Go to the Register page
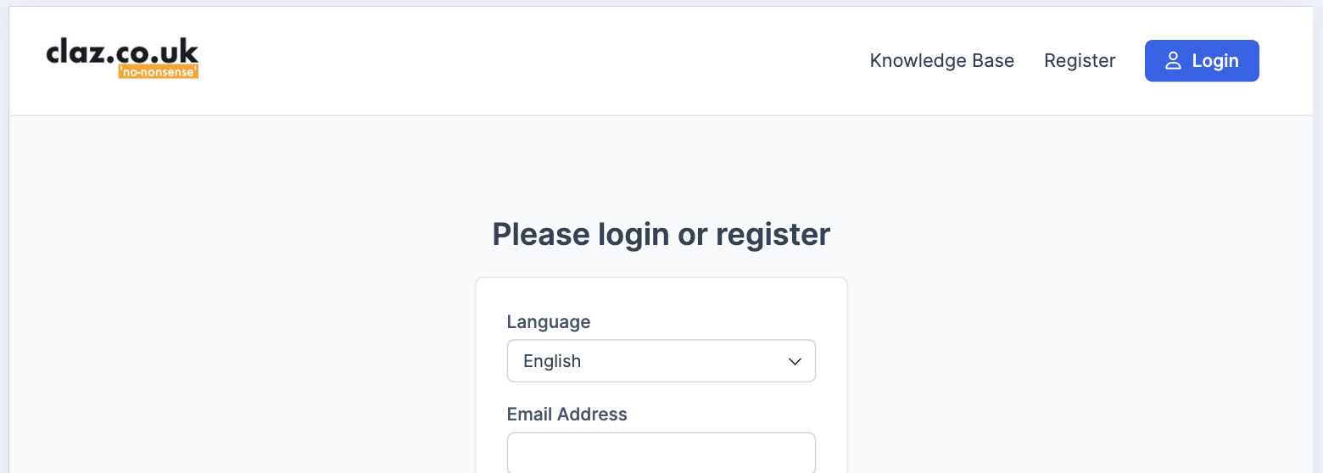The height and width of the screenshot is (473, 1323). pyautogui.click(x=1079, y=61)
